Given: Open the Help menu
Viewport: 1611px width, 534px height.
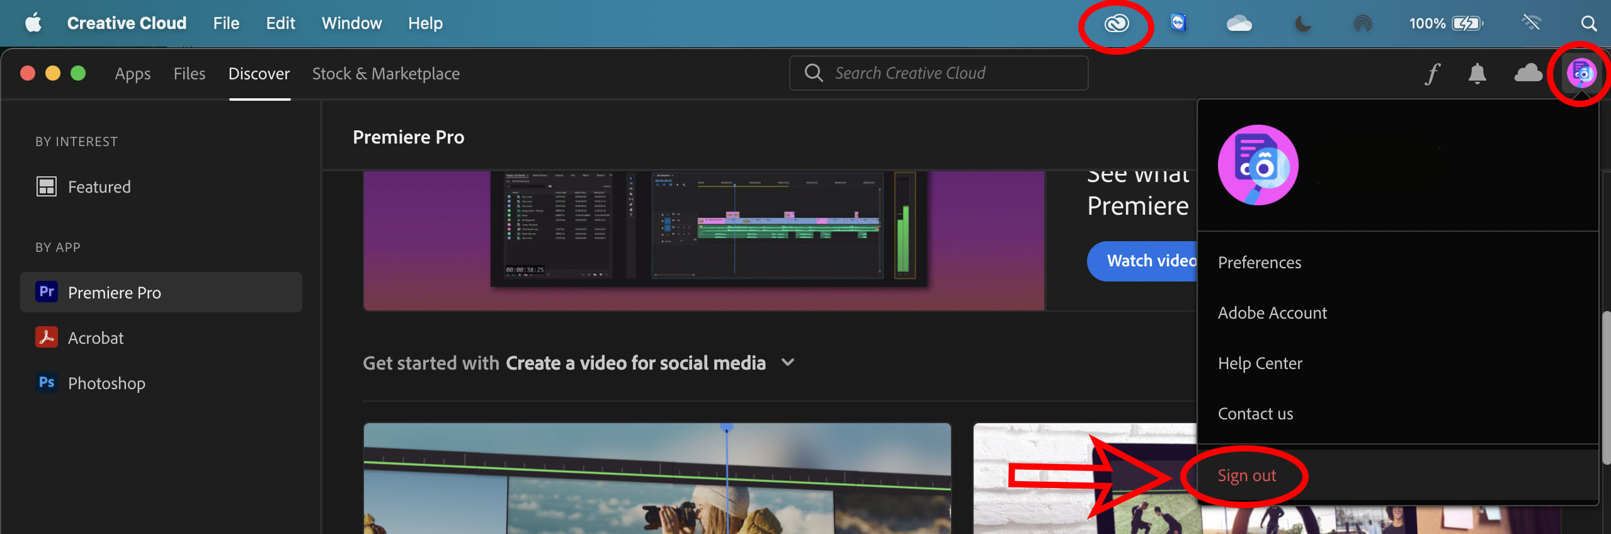Looking at the screenshot, I should pyautogui.click(x=425, y=23).
